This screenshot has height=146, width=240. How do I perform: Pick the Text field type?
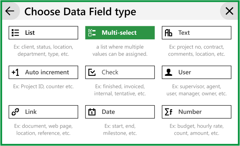196,33
